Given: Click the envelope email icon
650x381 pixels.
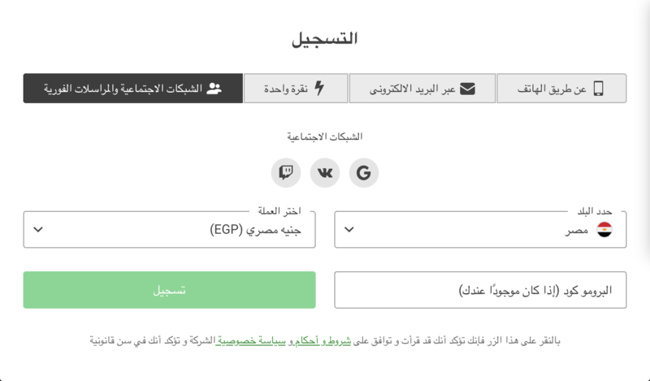Looking at the screenshot, I should [467, 89].
